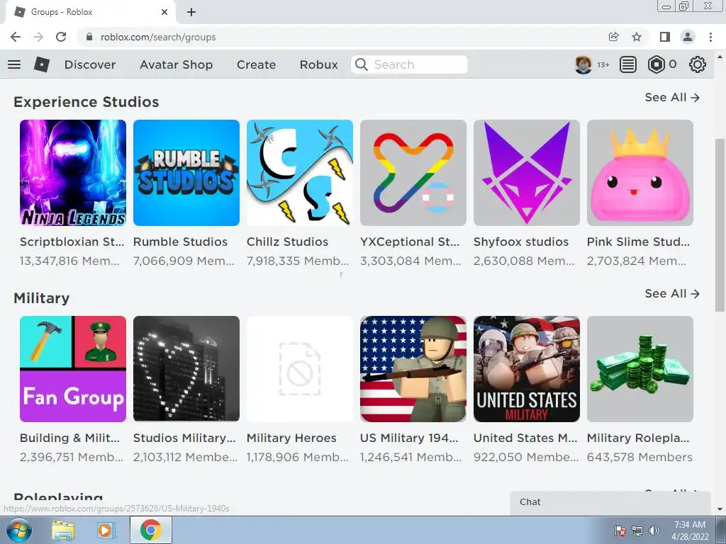Open the Rumble Studios group name link
This screenshot has width=726, height=544.
(x=181, y=242)
